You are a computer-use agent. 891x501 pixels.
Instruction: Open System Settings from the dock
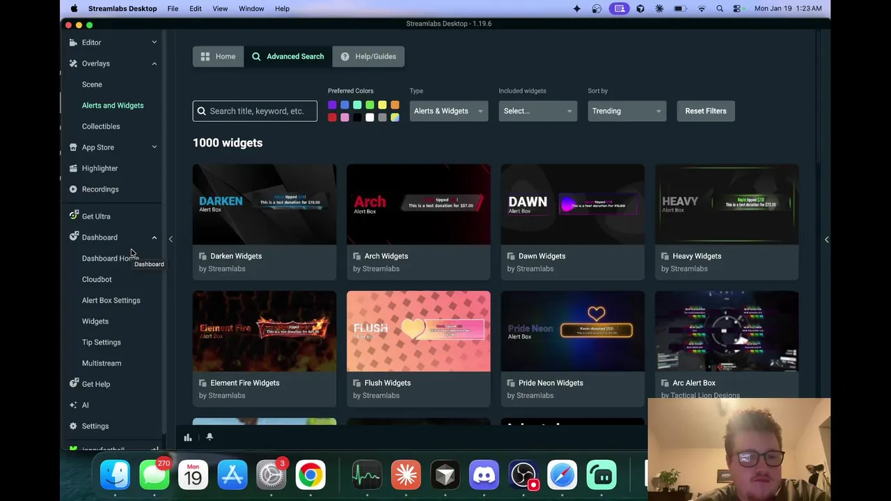point(271,475)
